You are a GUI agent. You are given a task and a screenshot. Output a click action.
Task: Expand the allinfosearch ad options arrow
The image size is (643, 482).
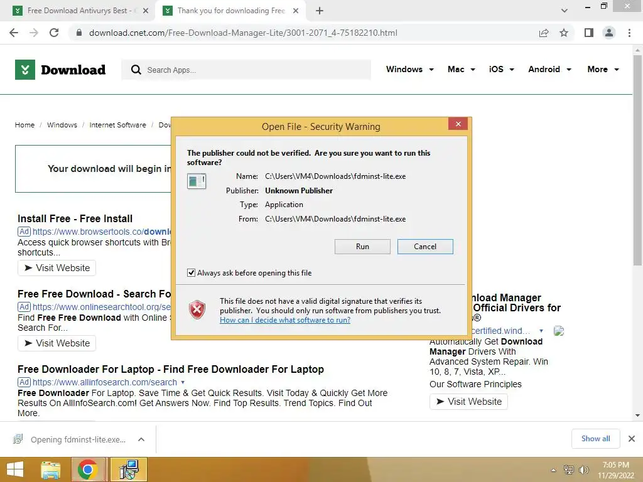click(183, 382)
